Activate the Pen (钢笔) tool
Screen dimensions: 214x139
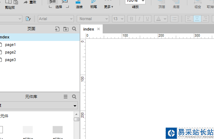pos(94,4)
